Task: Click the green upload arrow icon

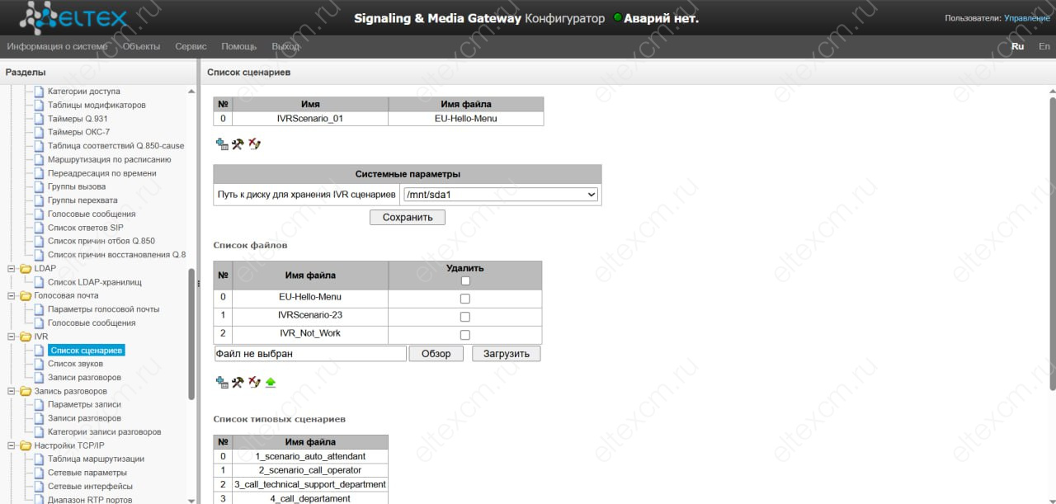Action: tap(271, 382)
